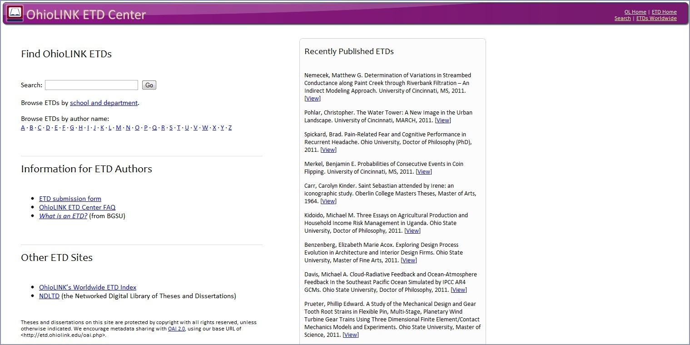690x345 pixels.
Task: View Nemecek's Paint Creek thesis
Action: 312,98
